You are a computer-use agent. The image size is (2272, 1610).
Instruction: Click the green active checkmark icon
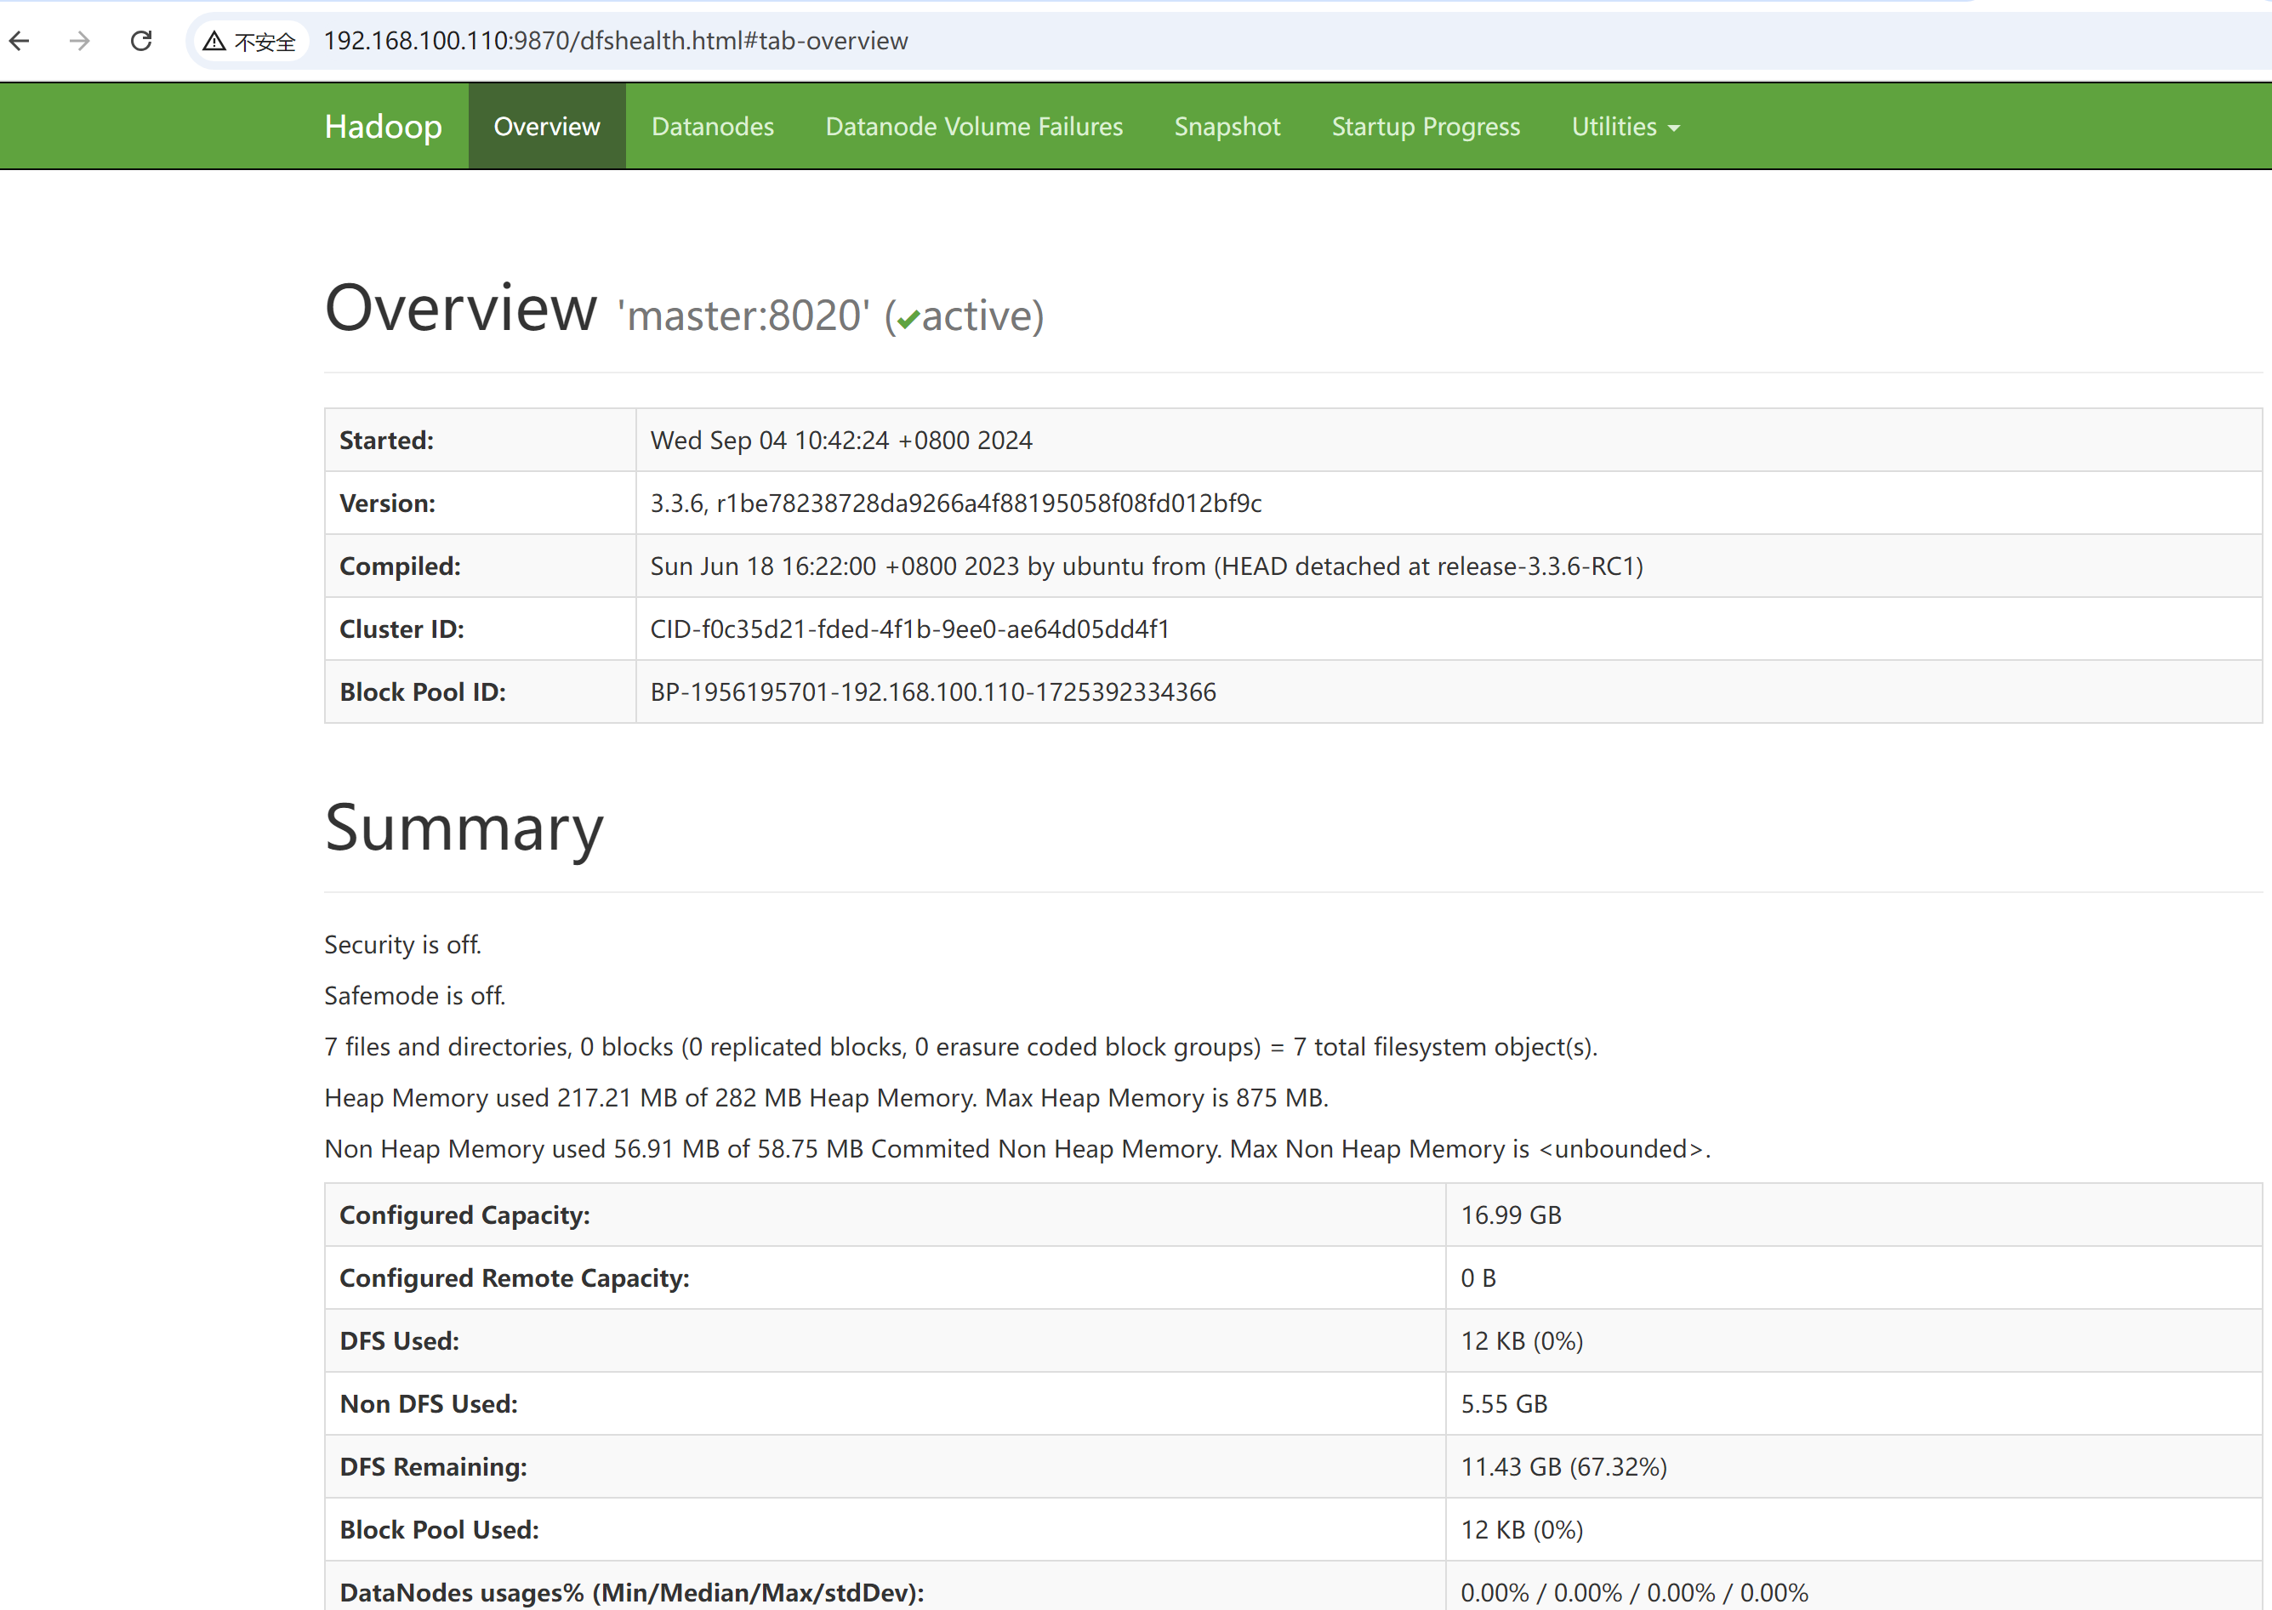pyautogui.click(x=908, y=321)
